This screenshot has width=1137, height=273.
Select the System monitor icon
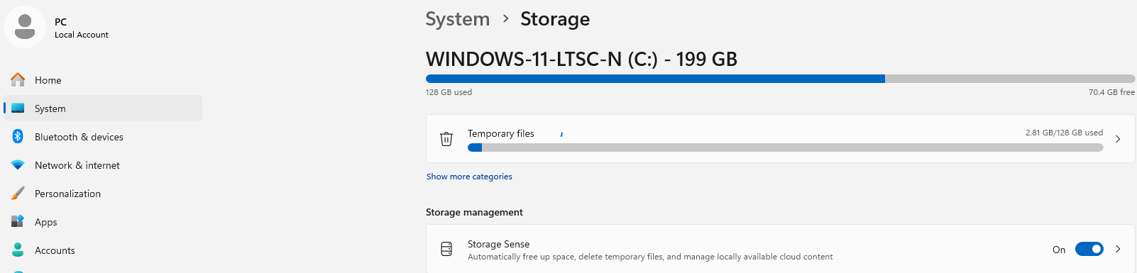tap(18, 108)
